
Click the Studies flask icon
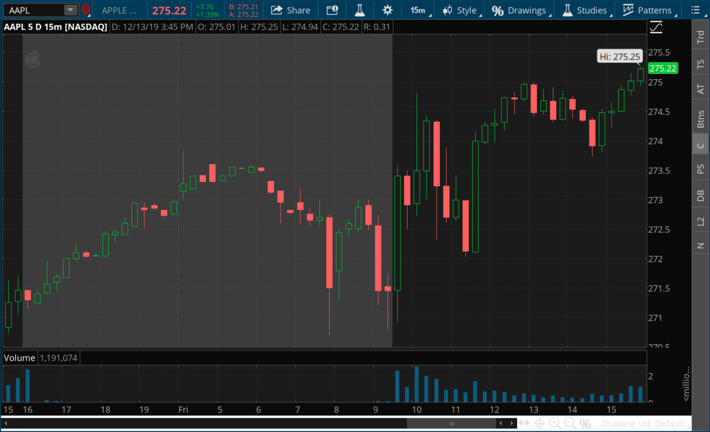(x=567, y=10)
